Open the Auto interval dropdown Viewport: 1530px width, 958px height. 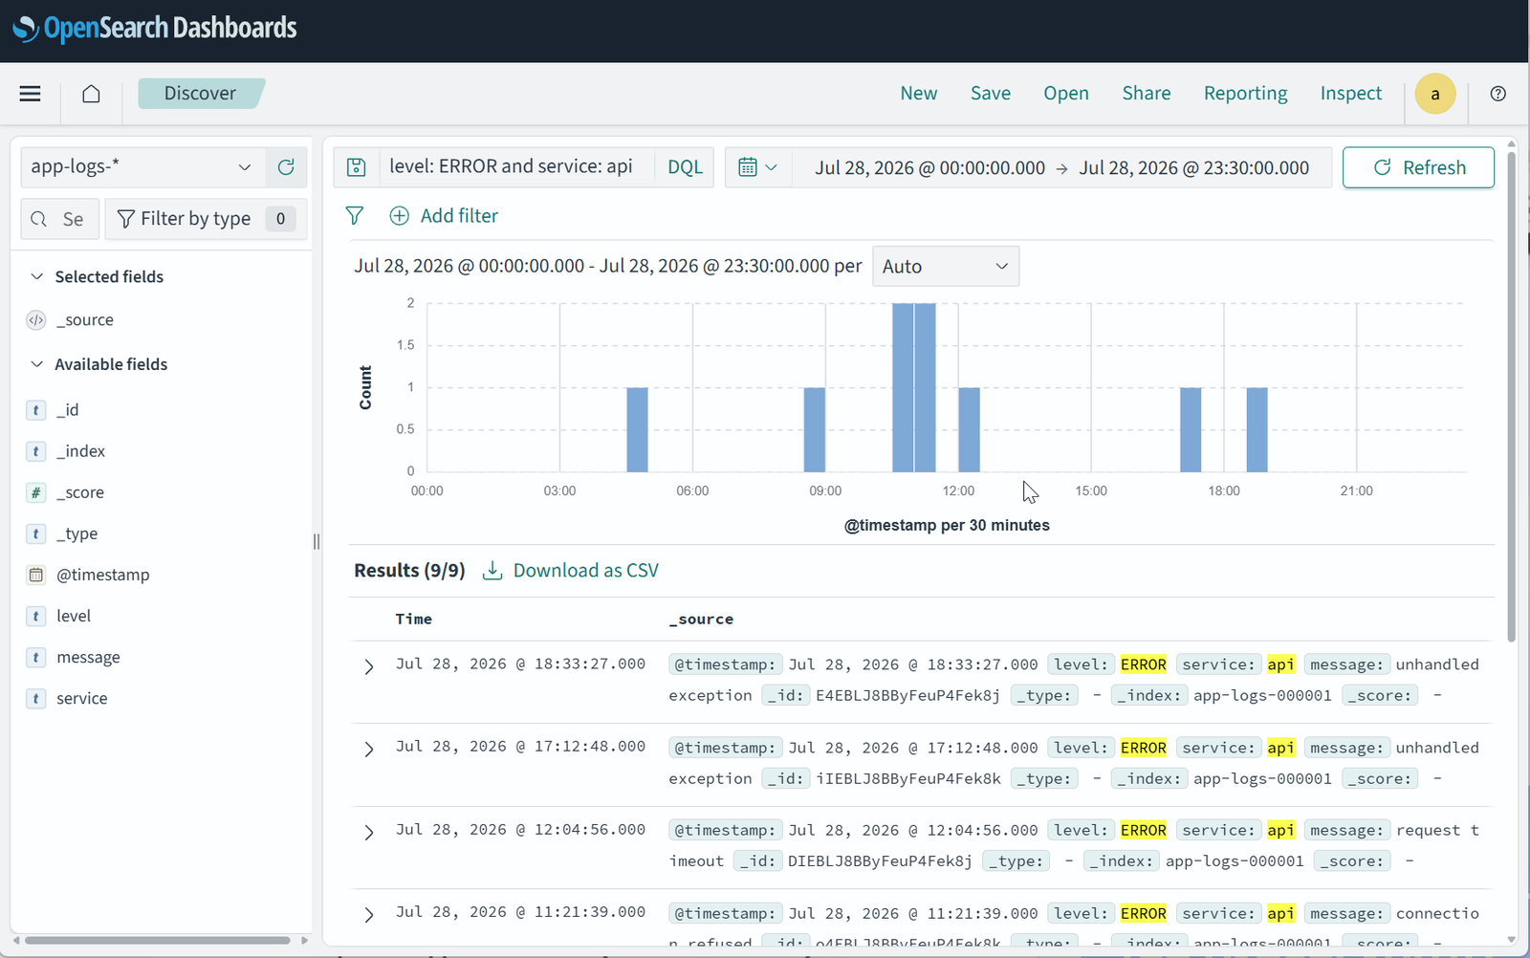pyautogui.click(x=946, y=267)
